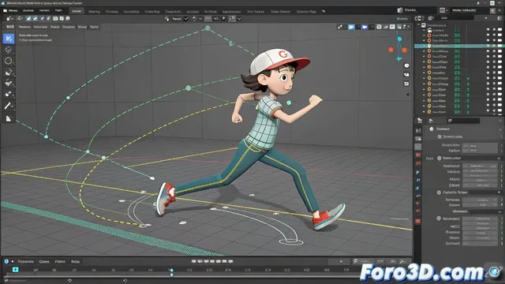
Task: Click the outliner display mode icon
Action: (431, 18)
